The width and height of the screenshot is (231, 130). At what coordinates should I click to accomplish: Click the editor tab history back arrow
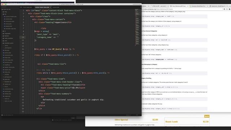pyautogui.click(x=20, y=7)
